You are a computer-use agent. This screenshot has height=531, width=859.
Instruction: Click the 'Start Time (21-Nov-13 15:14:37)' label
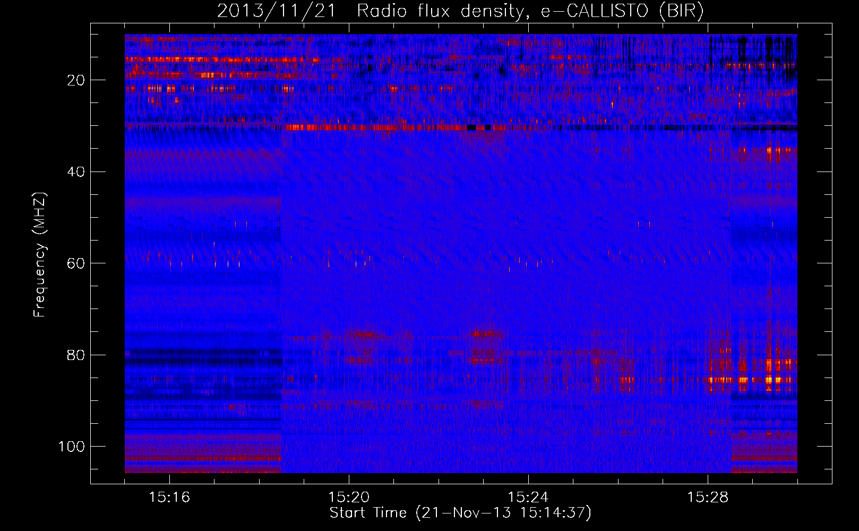pos(460,513)
